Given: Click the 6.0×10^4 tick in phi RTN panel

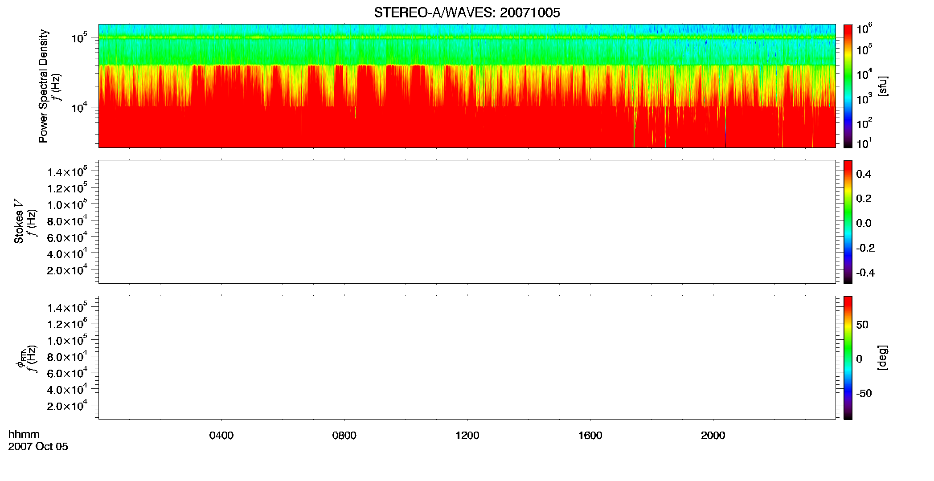Looking at the screenshot, I should click(67, 373).
